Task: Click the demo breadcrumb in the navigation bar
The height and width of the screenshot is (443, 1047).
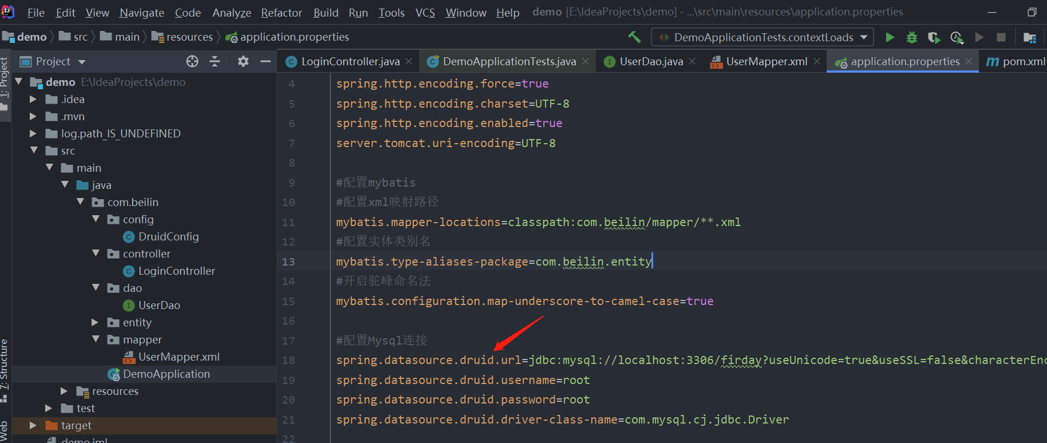Action: pos(25,37)
